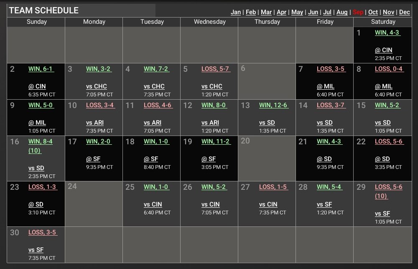Open the WIN, 11-2 result link
The width and height of the screenshot is (418, 269).
(x=216, y=141)
